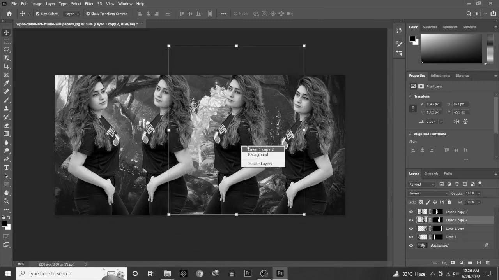Choose Background in the context menu

point(258,154)
